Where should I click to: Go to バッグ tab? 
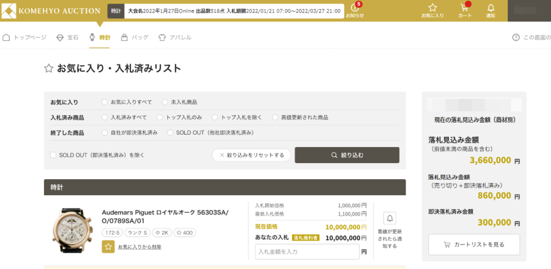tap(135, 37)
